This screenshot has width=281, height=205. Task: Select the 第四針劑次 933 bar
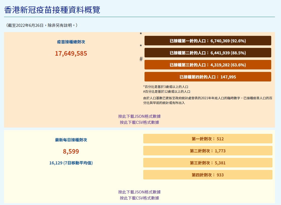point(208,175)
